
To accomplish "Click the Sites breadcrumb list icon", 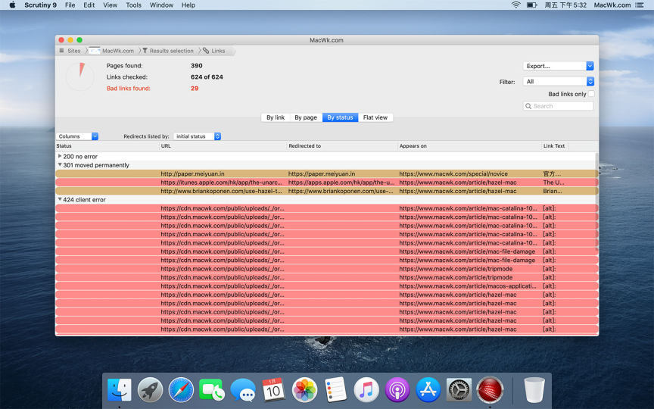I will [x=62, y=51].
